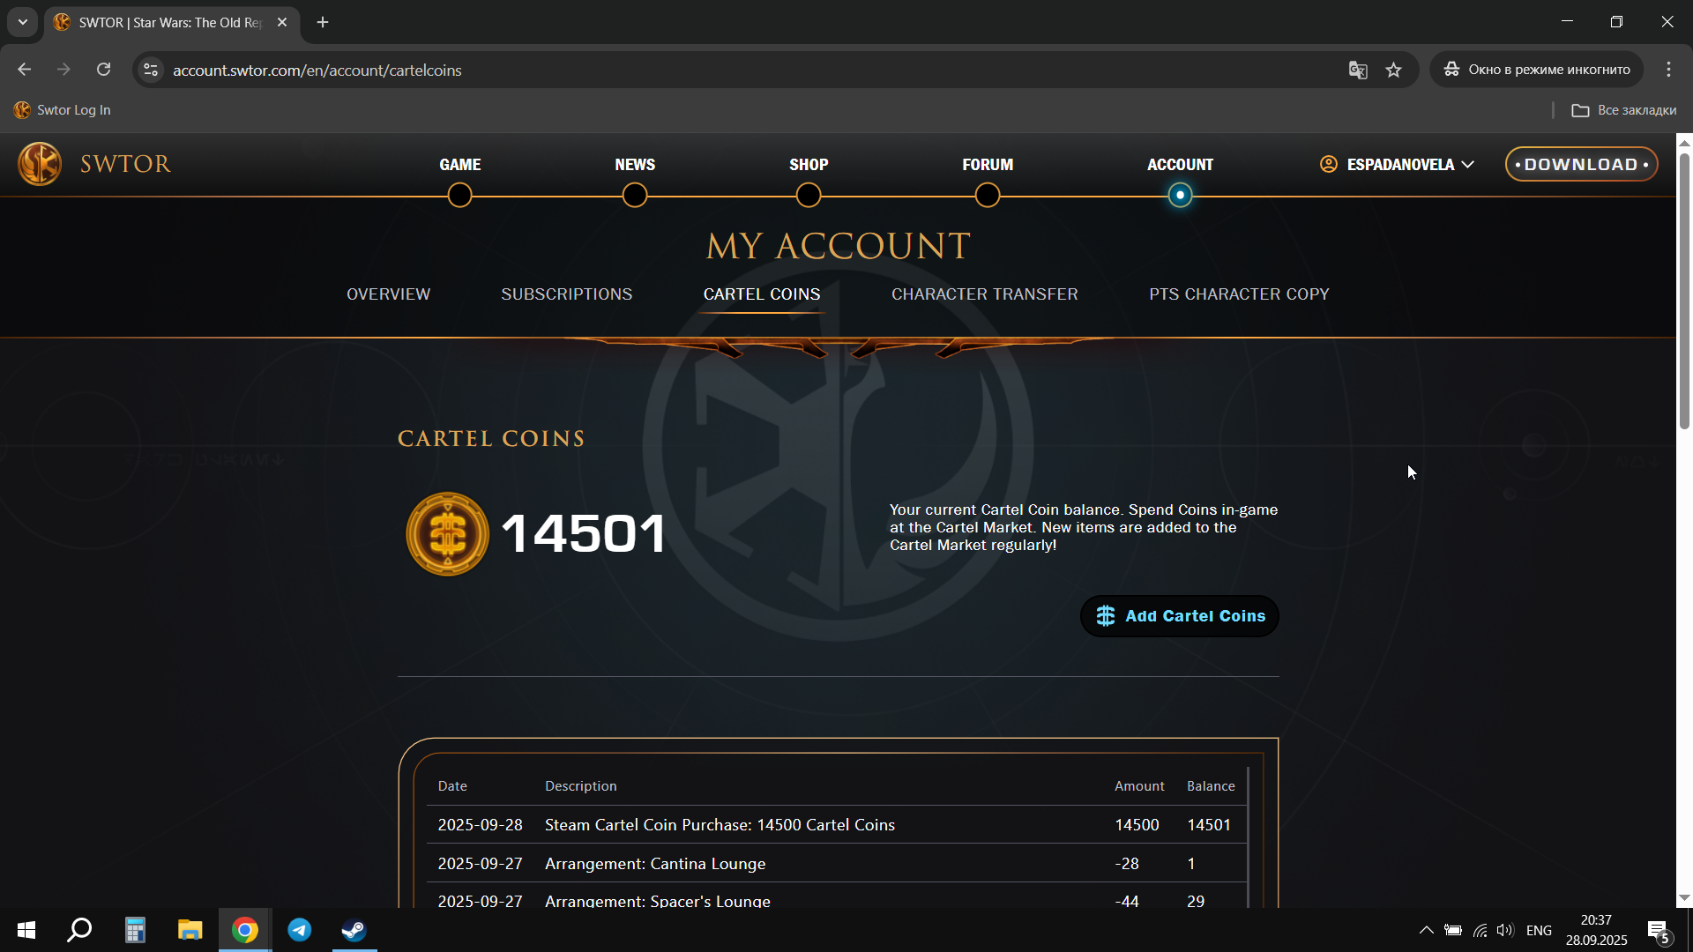Click the SWTOR text logo
The width and height of the screenshot is (1693, 952).
pos(125,164)
